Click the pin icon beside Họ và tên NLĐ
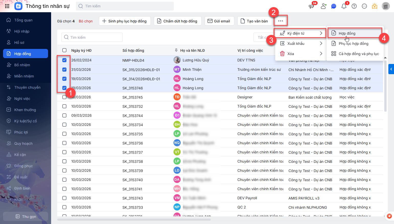 coord(176,50)
